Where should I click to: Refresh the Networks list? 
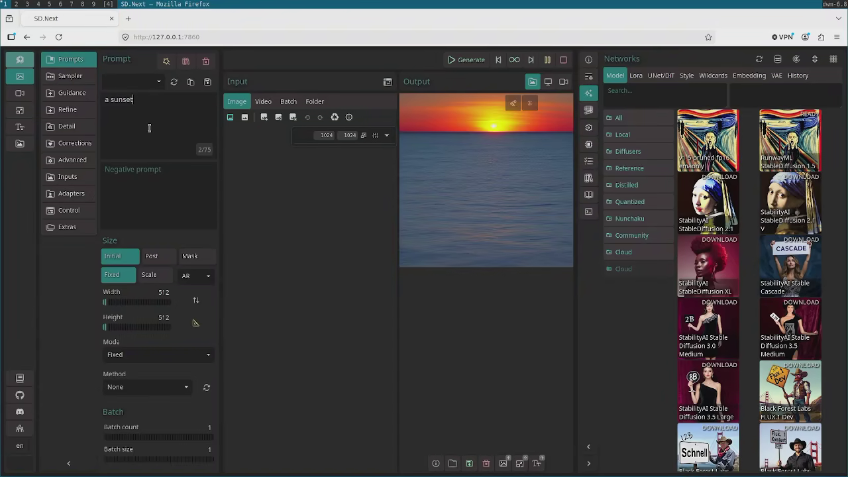point(759,59)
